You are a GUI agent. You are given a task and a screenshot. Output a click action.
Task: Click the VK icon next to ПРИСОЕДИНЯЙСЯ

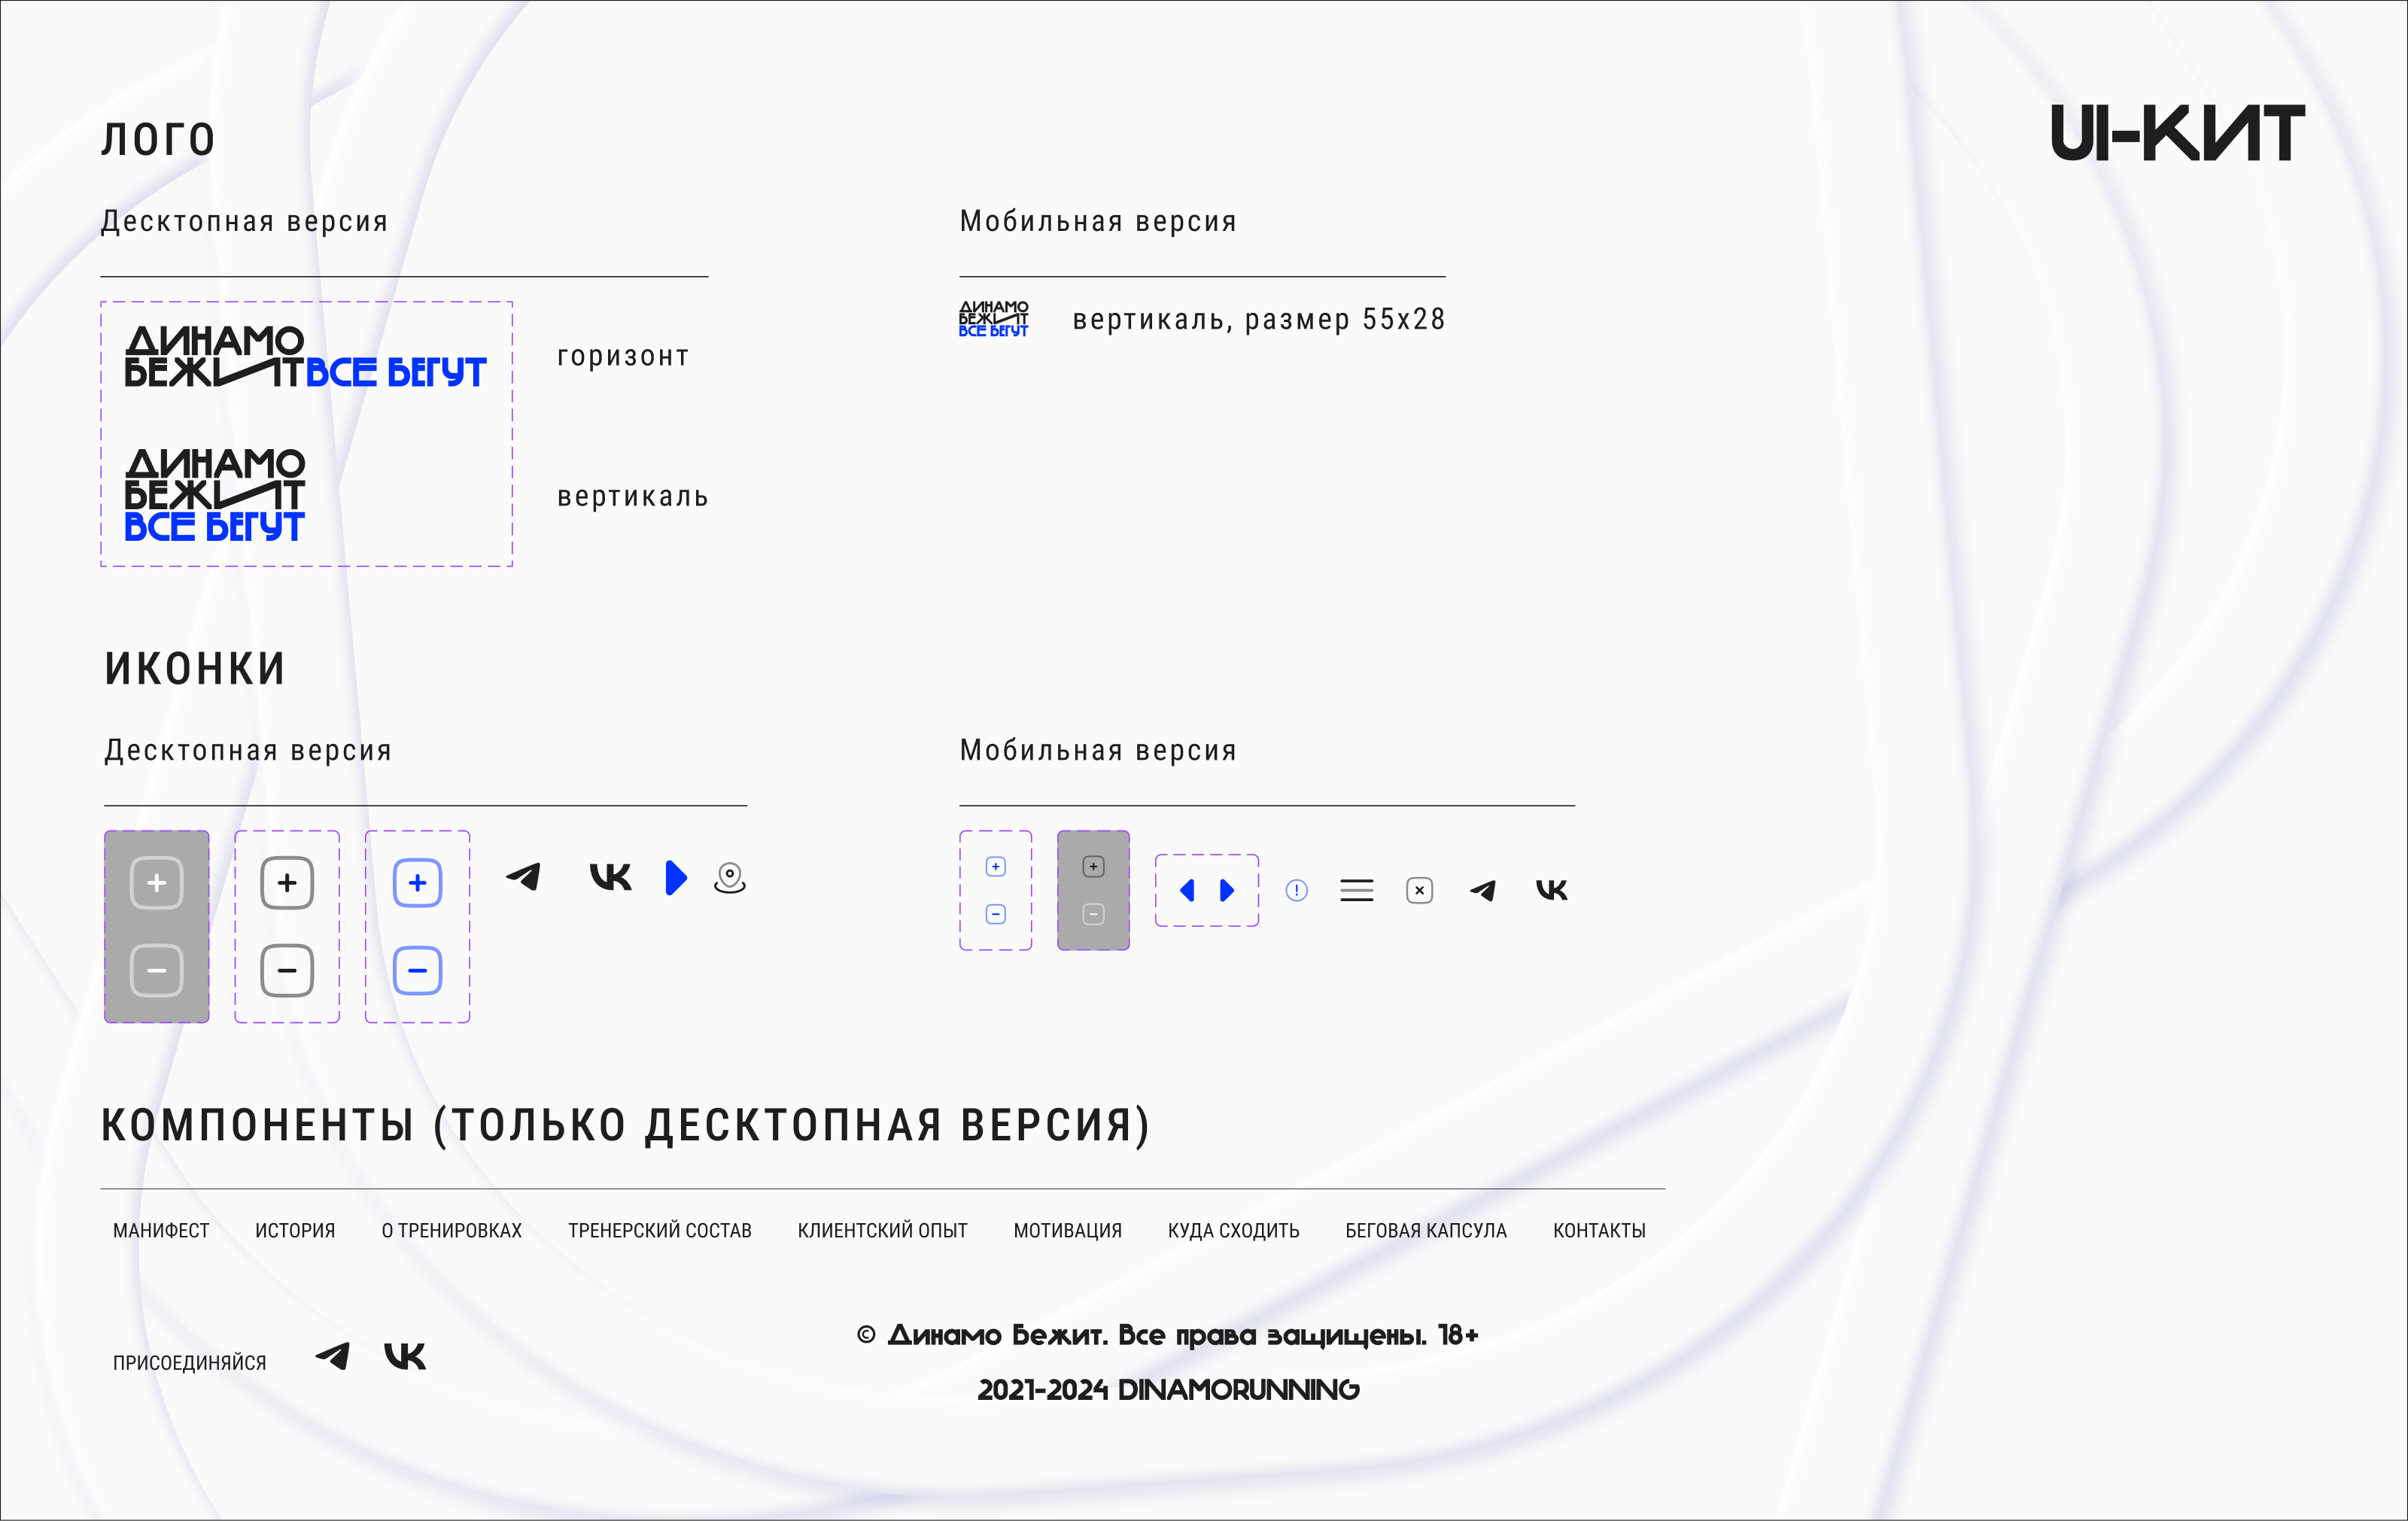point(405,1356)
